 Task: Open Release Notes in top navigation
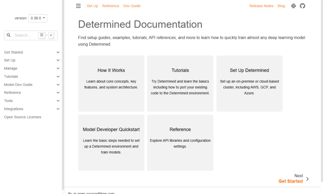point(261,6)
